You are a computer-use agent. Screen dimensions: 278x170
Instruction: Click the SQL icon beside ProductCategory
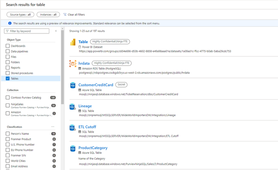pos(73,148)
